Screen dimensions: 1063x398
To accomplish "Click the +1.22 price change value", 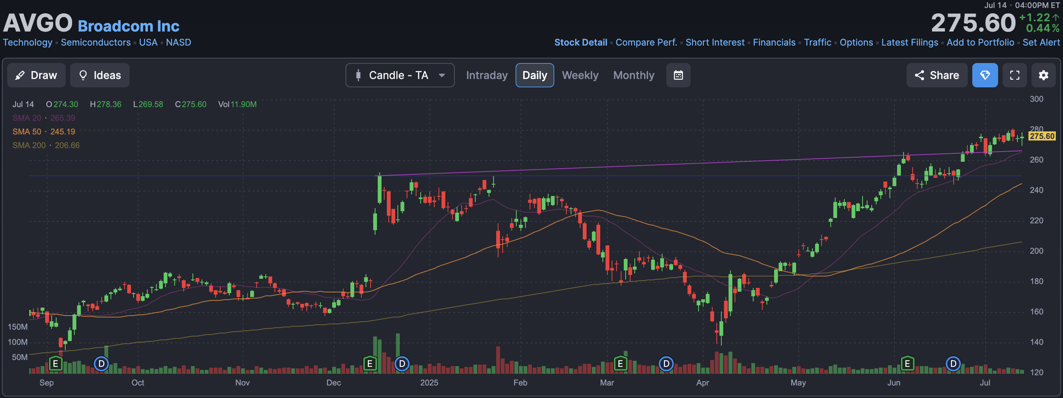I will 1034,18.
